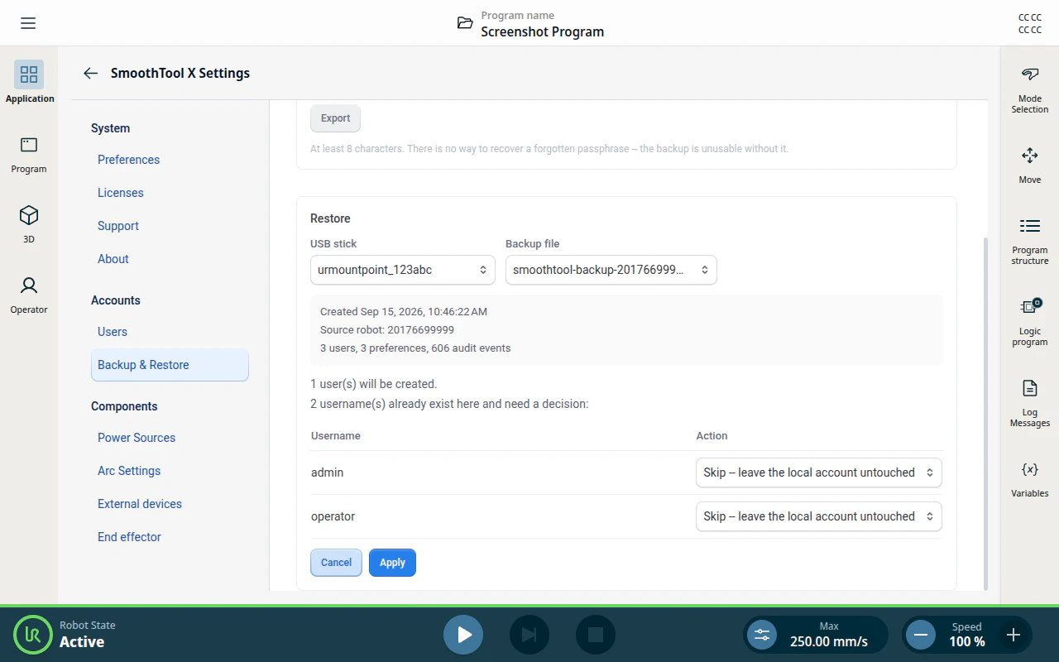The image size is (1059, 662).
Task: Click the UR robot state icon
Action: [33, 635]
